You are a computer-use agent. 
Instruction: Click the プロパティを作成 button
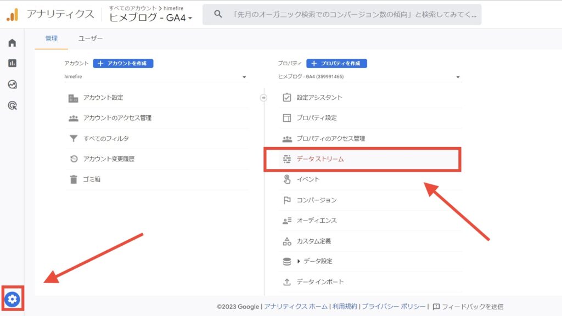pos(336,63)
